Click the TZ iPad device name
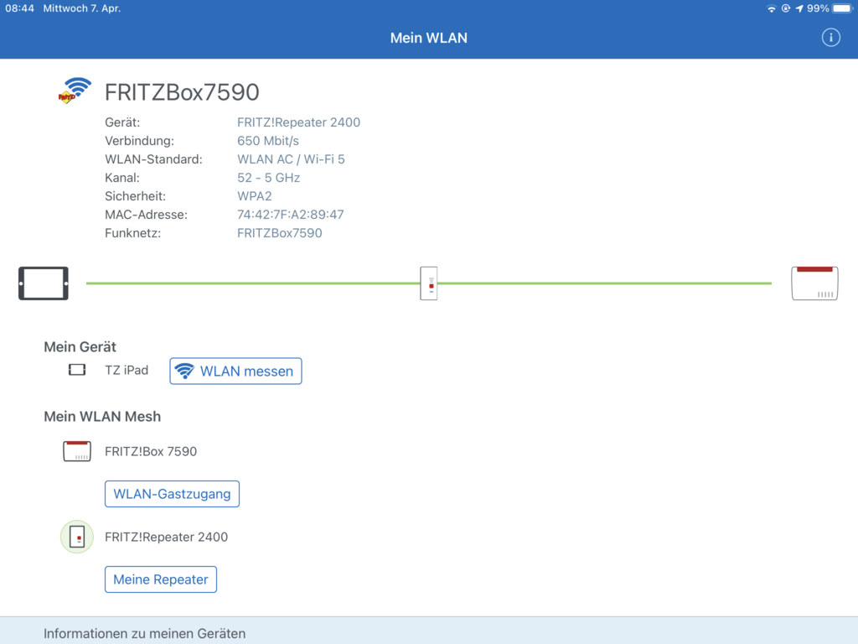This screenshot has height=644, width=858. (127, 370)
